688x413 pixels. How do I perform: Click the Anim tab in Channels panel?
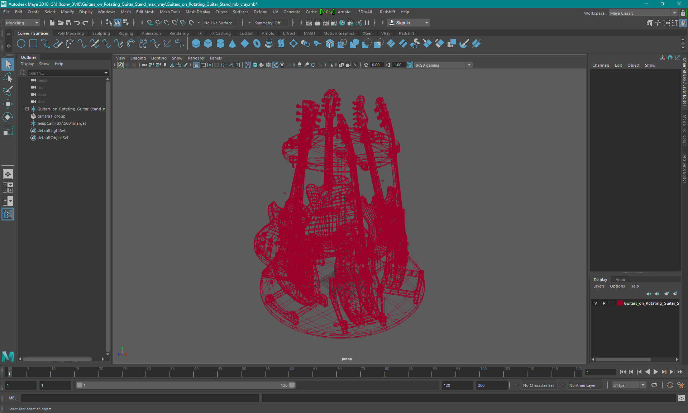[620, 279]
